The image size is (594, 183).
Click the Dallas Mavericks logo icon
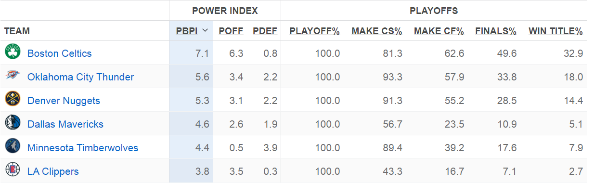[x=13, y=123]
